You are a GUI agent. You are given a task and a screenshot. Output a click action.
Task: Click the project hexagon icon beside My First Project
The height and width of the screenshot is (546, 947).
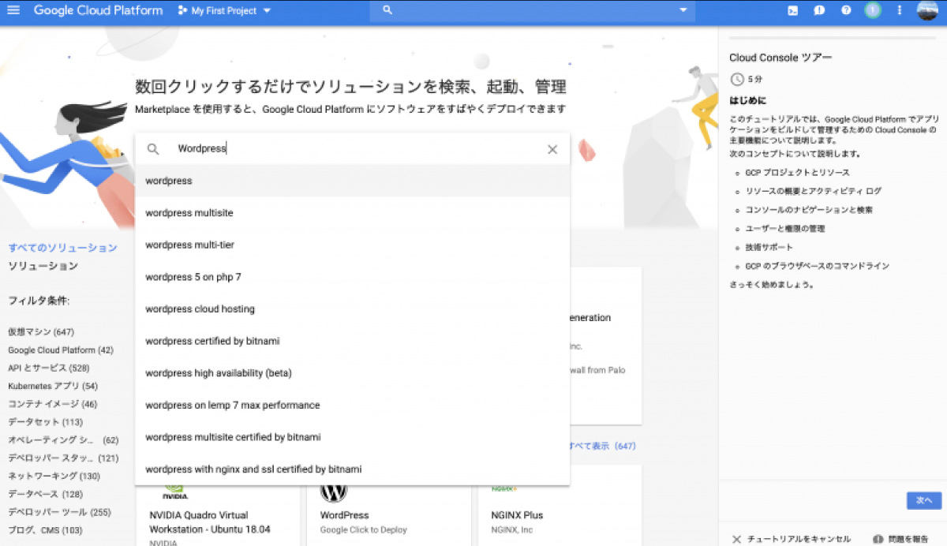point(182,11)
